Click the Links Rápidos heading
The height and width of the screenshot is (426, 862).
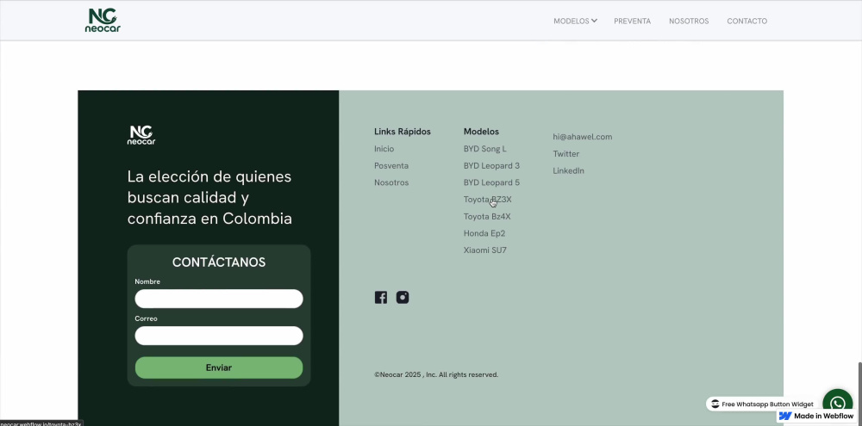tap(403, 132)
